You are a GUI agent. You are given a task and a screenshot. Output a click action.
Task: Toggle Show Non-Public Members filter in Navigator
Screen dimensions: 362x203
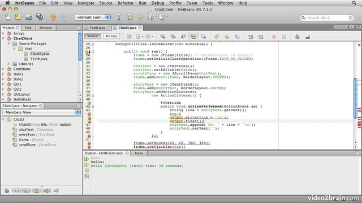36,191
